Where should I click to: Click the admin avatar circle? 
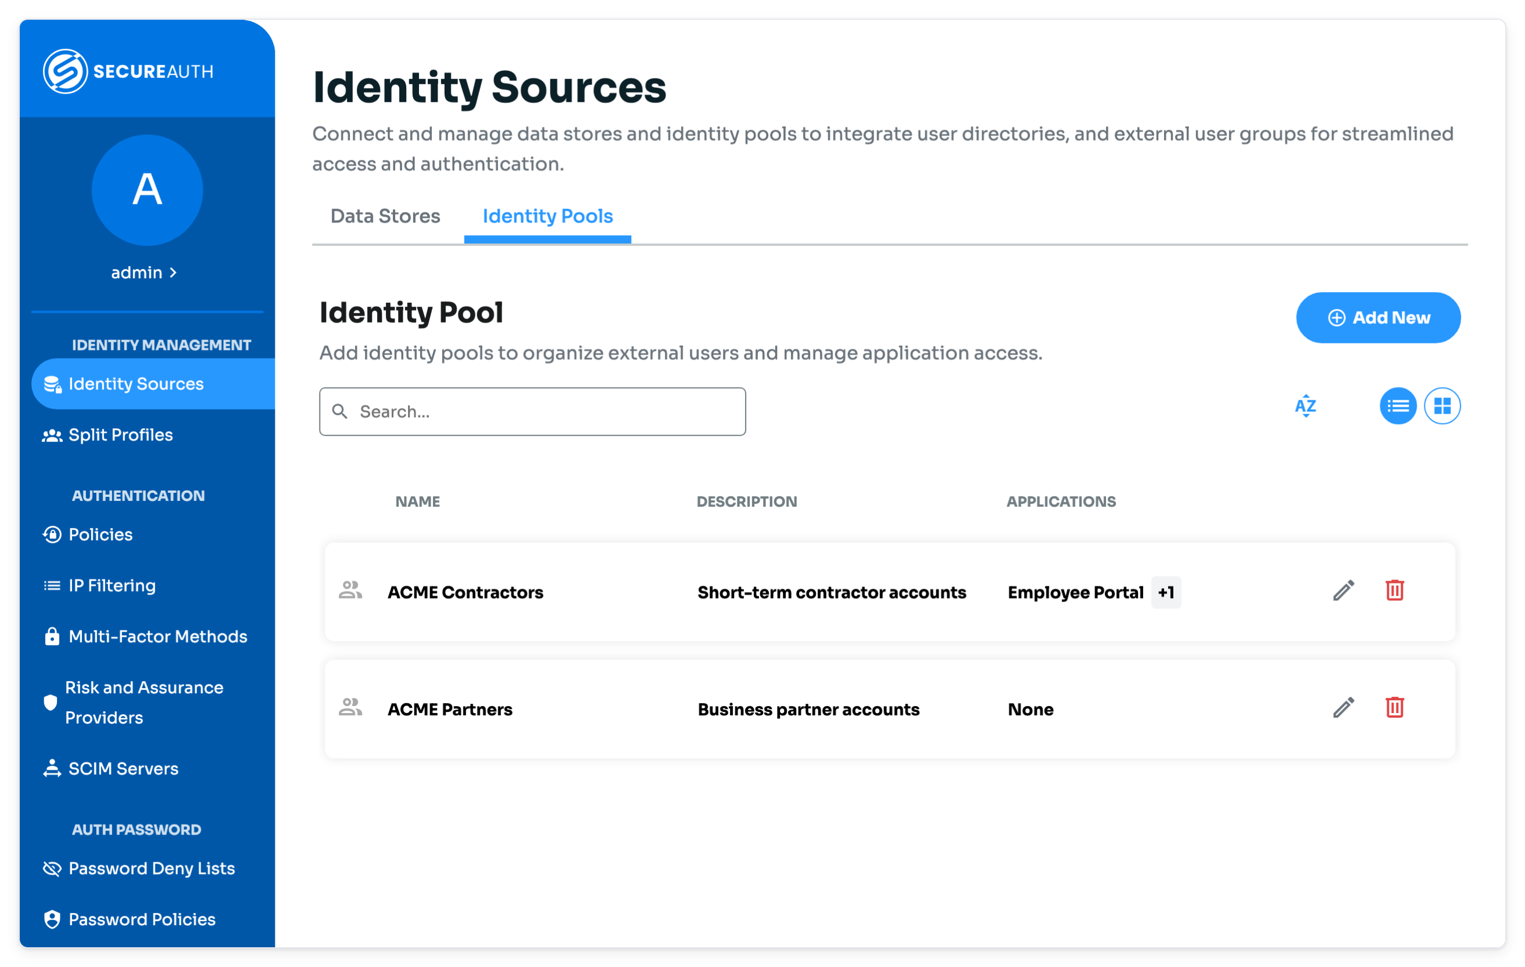[147, 189]
